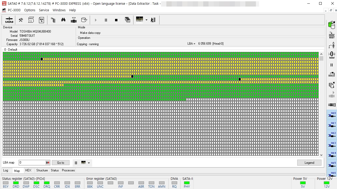Open the Legend button
337x189 pixels.
click(309, 163)
